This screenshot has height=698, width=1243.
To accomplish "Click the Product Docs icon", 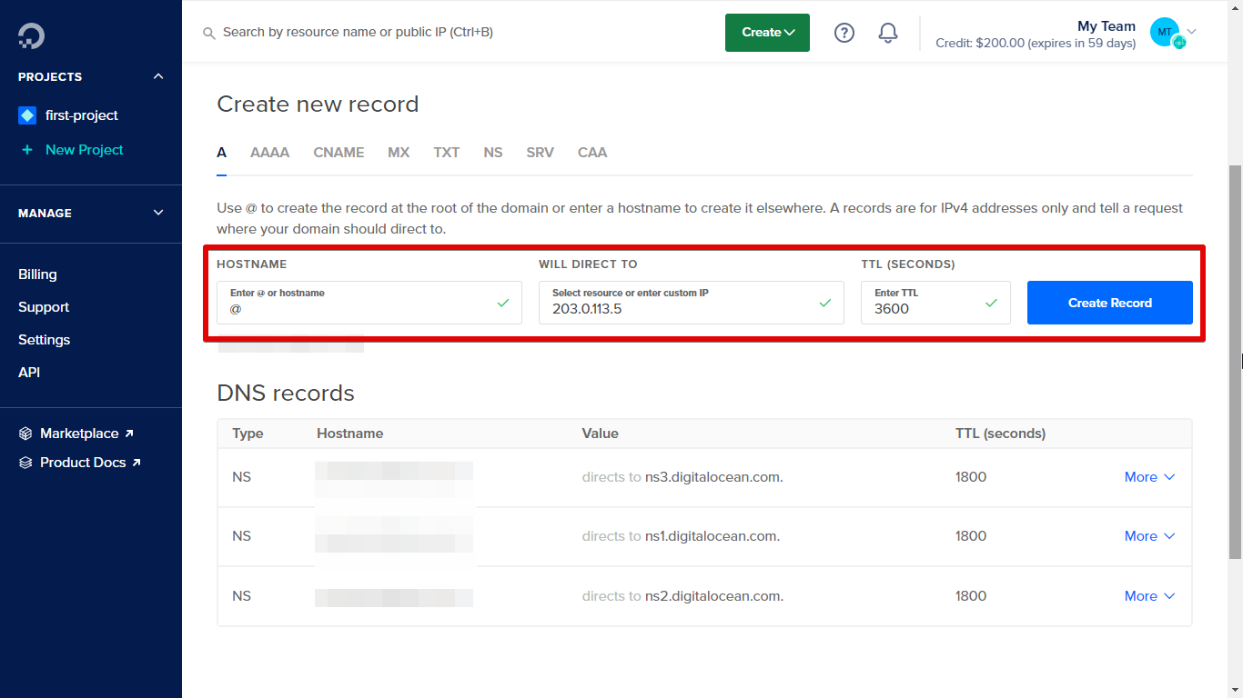I will (x=25, y=463).
